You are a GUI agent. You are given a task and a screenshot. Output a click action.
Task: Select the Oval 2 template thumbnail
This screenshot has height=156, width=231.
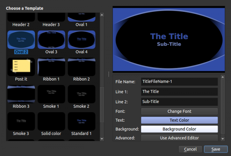click(21, 40)
